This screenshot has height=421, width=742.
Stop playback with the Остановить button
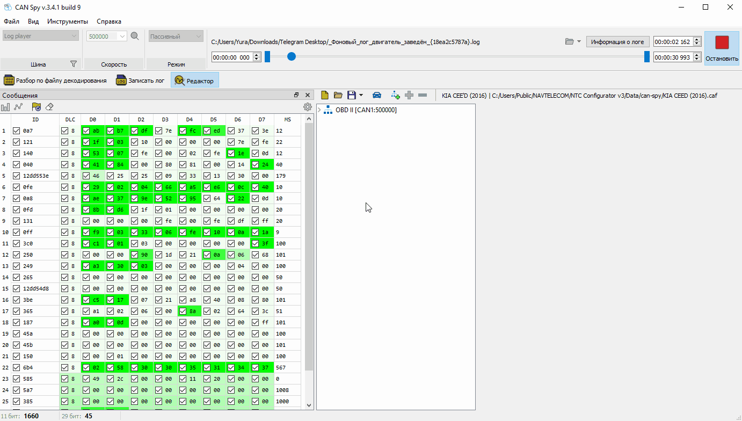point(722,48)
